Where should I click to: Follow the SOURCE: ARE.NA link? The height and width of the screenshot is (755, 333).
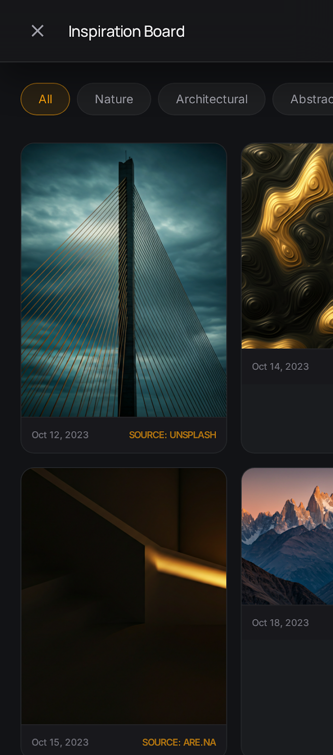coord(179,742)
